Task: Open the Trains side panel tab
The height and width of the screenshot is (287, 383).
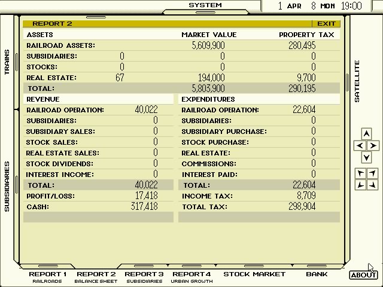Action: pos(7,62)
